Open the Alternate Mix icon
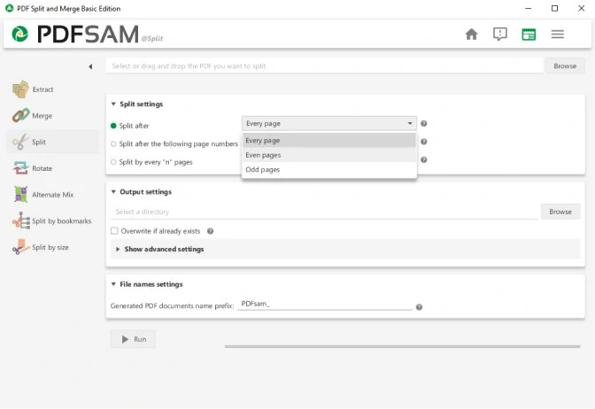Viewport: 595px width, 409px height. pos(20,194)
